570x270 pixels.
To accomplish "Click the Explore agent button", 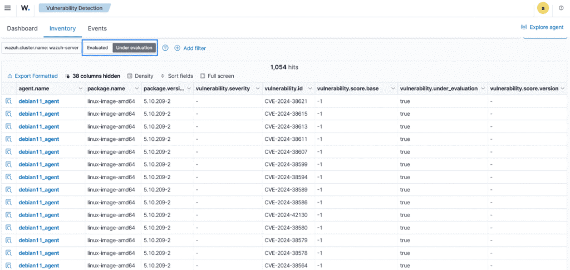I will (542, 27).
